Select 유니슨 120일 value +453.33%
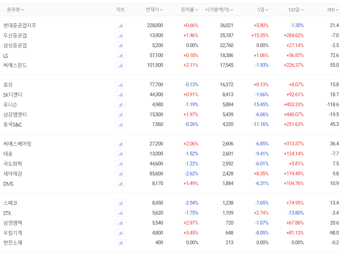 tap(294, 105)
